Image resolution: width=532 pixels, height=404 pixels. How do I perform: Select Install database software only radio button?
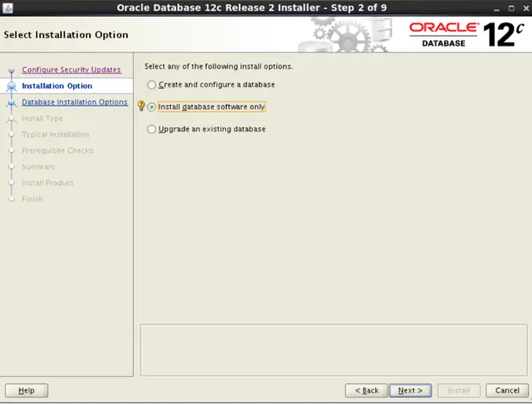tap(151, 107)
